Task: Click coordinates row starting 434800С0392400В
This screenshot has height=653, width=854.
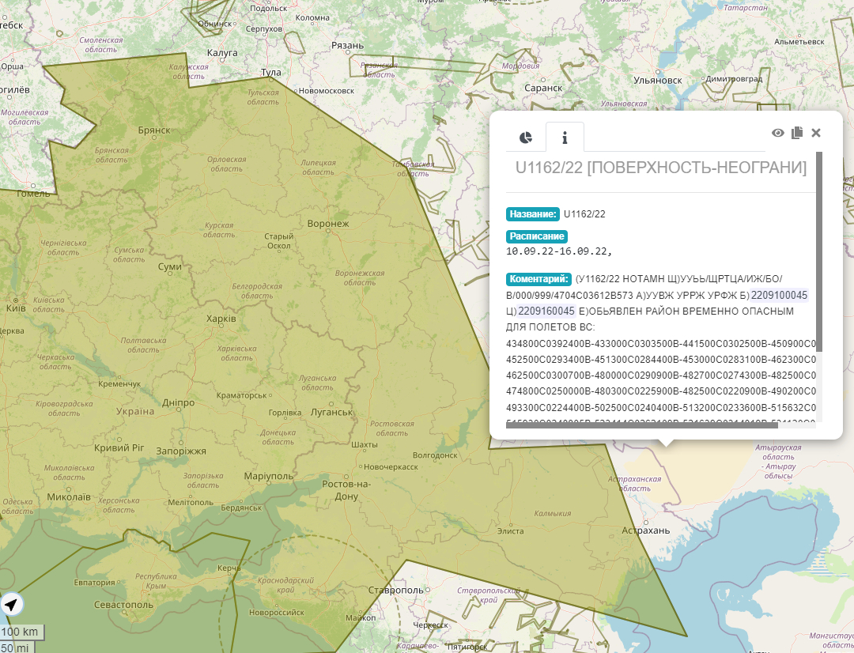Action: tap(661, 344)
